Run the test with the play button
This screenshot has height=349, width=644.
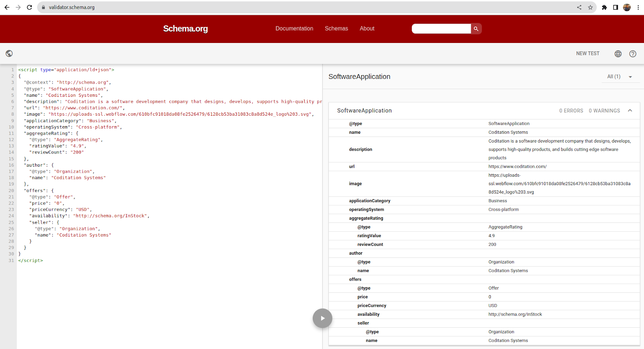click(322, 318)
